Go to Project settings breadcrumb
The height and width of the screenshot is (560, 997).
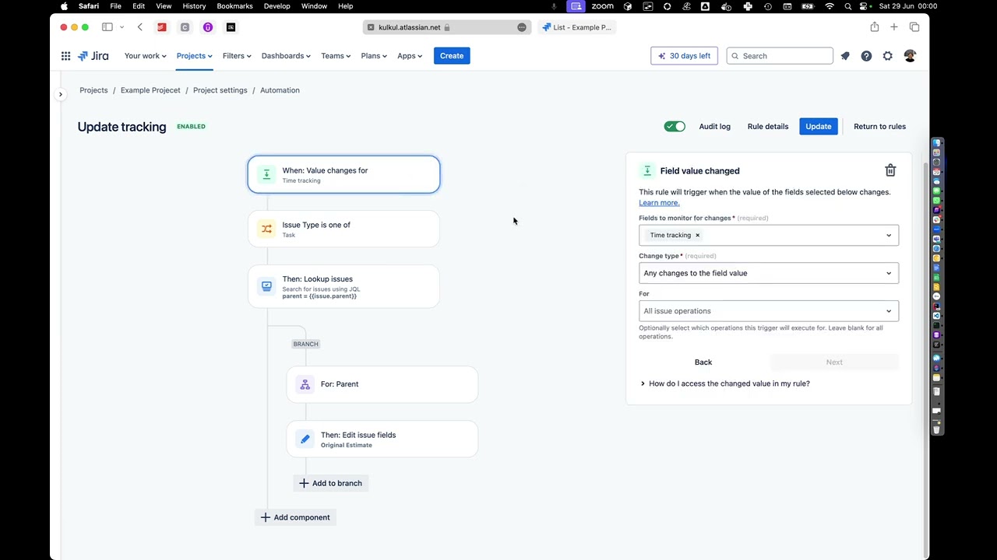click(220, 90)
